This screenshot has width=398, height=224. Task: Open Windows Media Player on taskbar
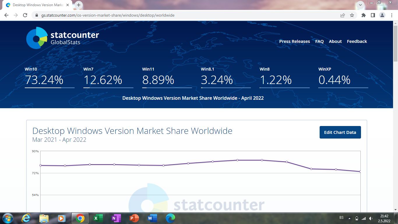click(62, 218)
